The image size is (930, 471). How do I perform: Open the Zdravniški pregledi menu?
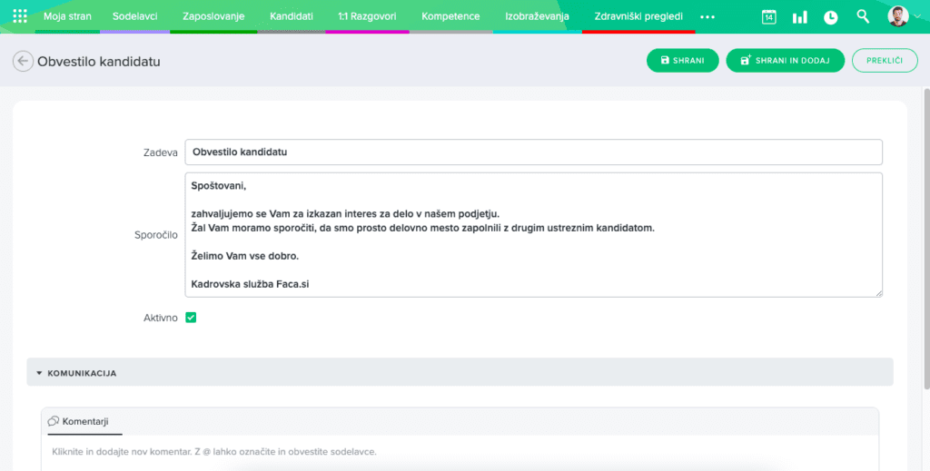point(638,16)
